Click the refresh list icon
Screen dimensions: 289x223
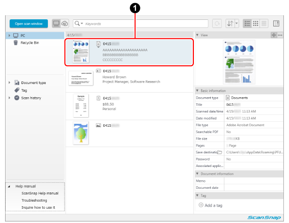[217, 23]
